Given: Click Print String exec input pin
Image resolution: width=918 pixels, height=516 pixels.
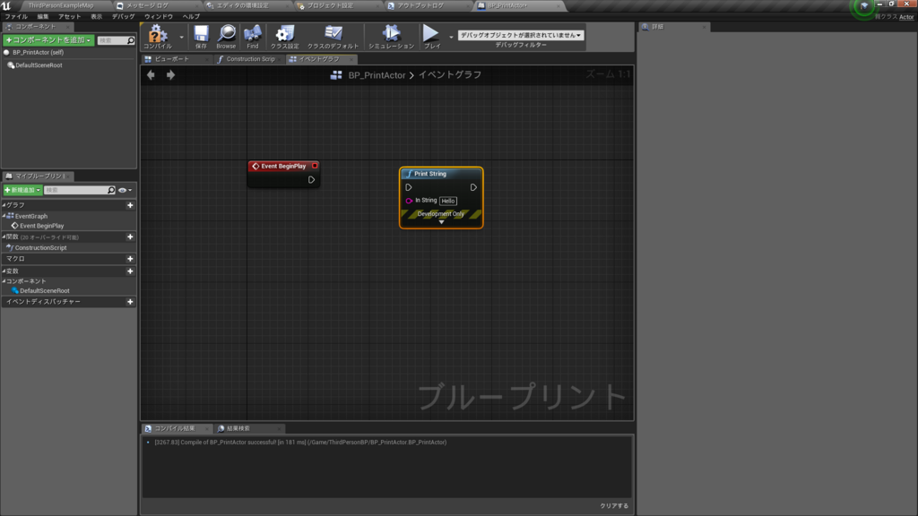Looking at the screenshot, I should tap(409, 187).
